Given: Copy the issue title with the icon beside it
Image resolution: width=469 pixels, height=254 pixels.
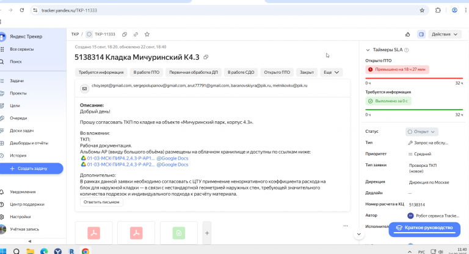Looking at the screenshot, I should tap(206, 57).
